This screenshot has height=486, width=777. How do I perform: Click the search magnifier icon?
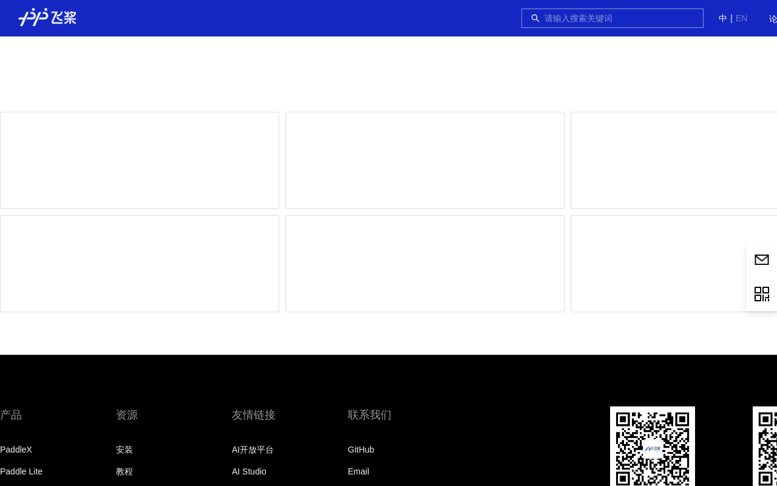[x=535, y=18]
